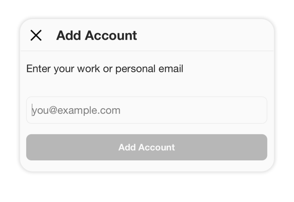294x202 pixels.
Task: Place the cursor in the email text box
Action: [x=146, y=110]
